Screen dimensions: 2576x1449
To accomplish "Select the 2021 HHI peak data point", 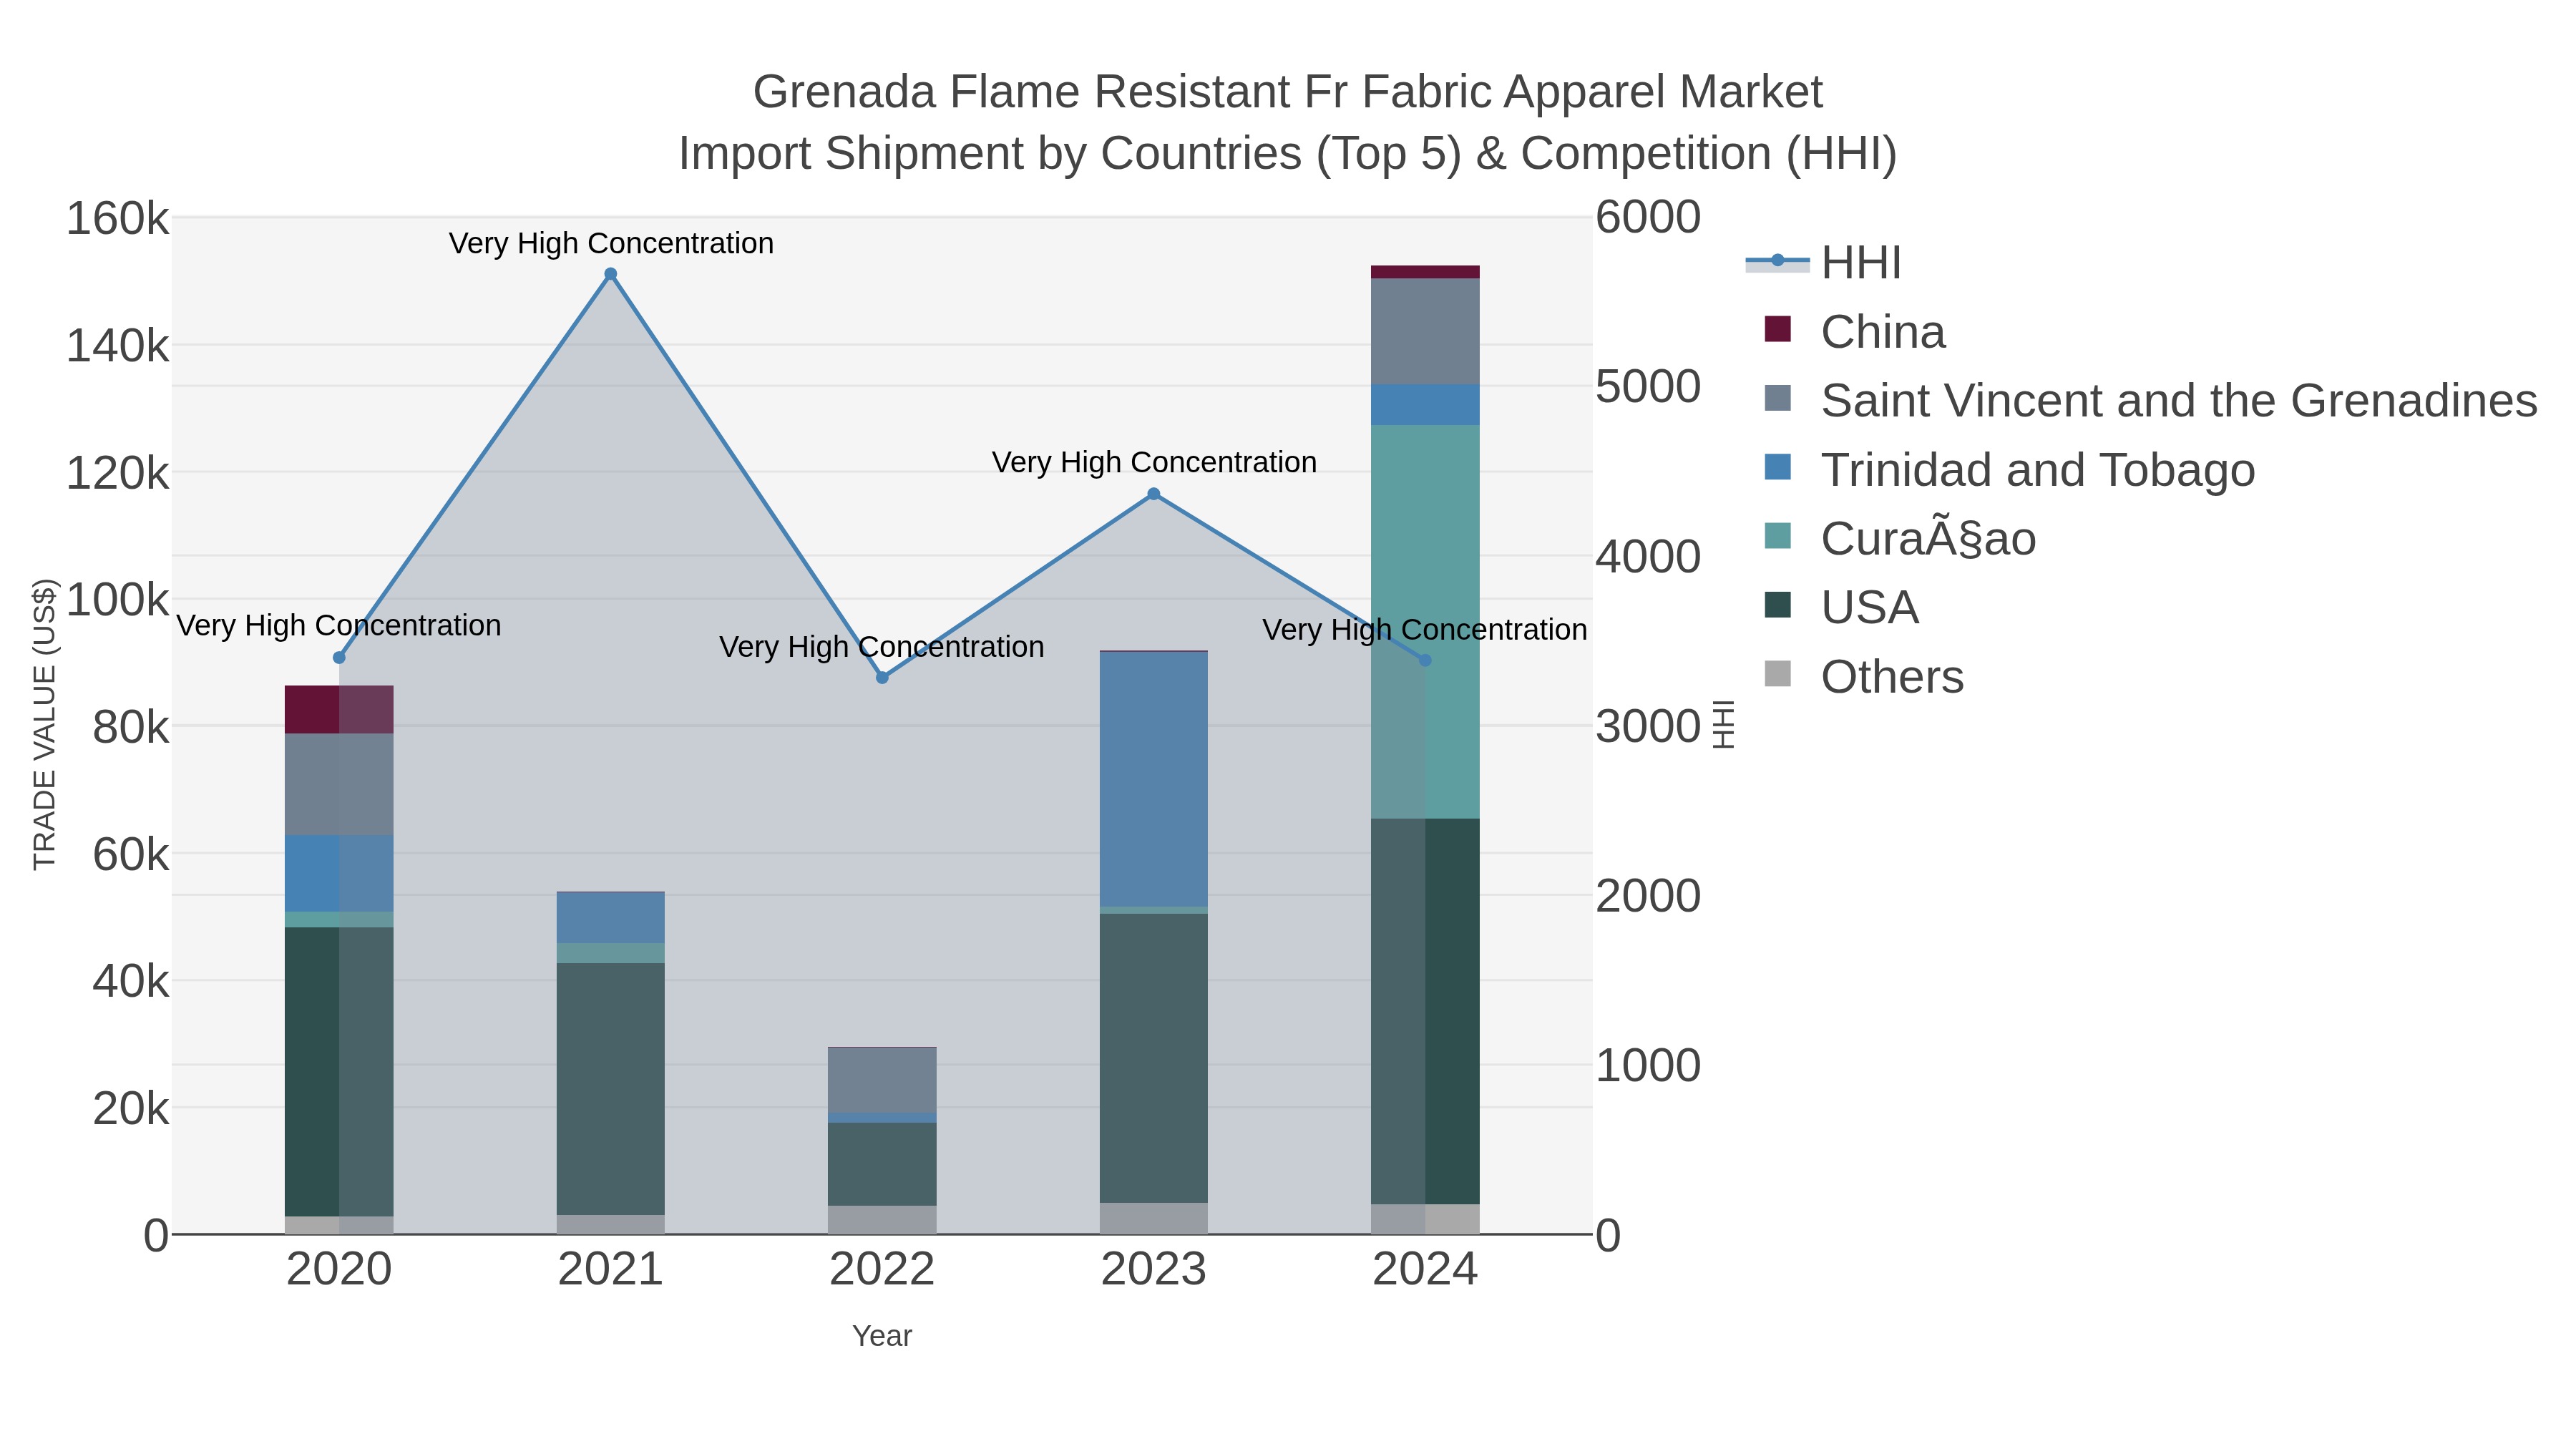I will [x=611, y=274].
